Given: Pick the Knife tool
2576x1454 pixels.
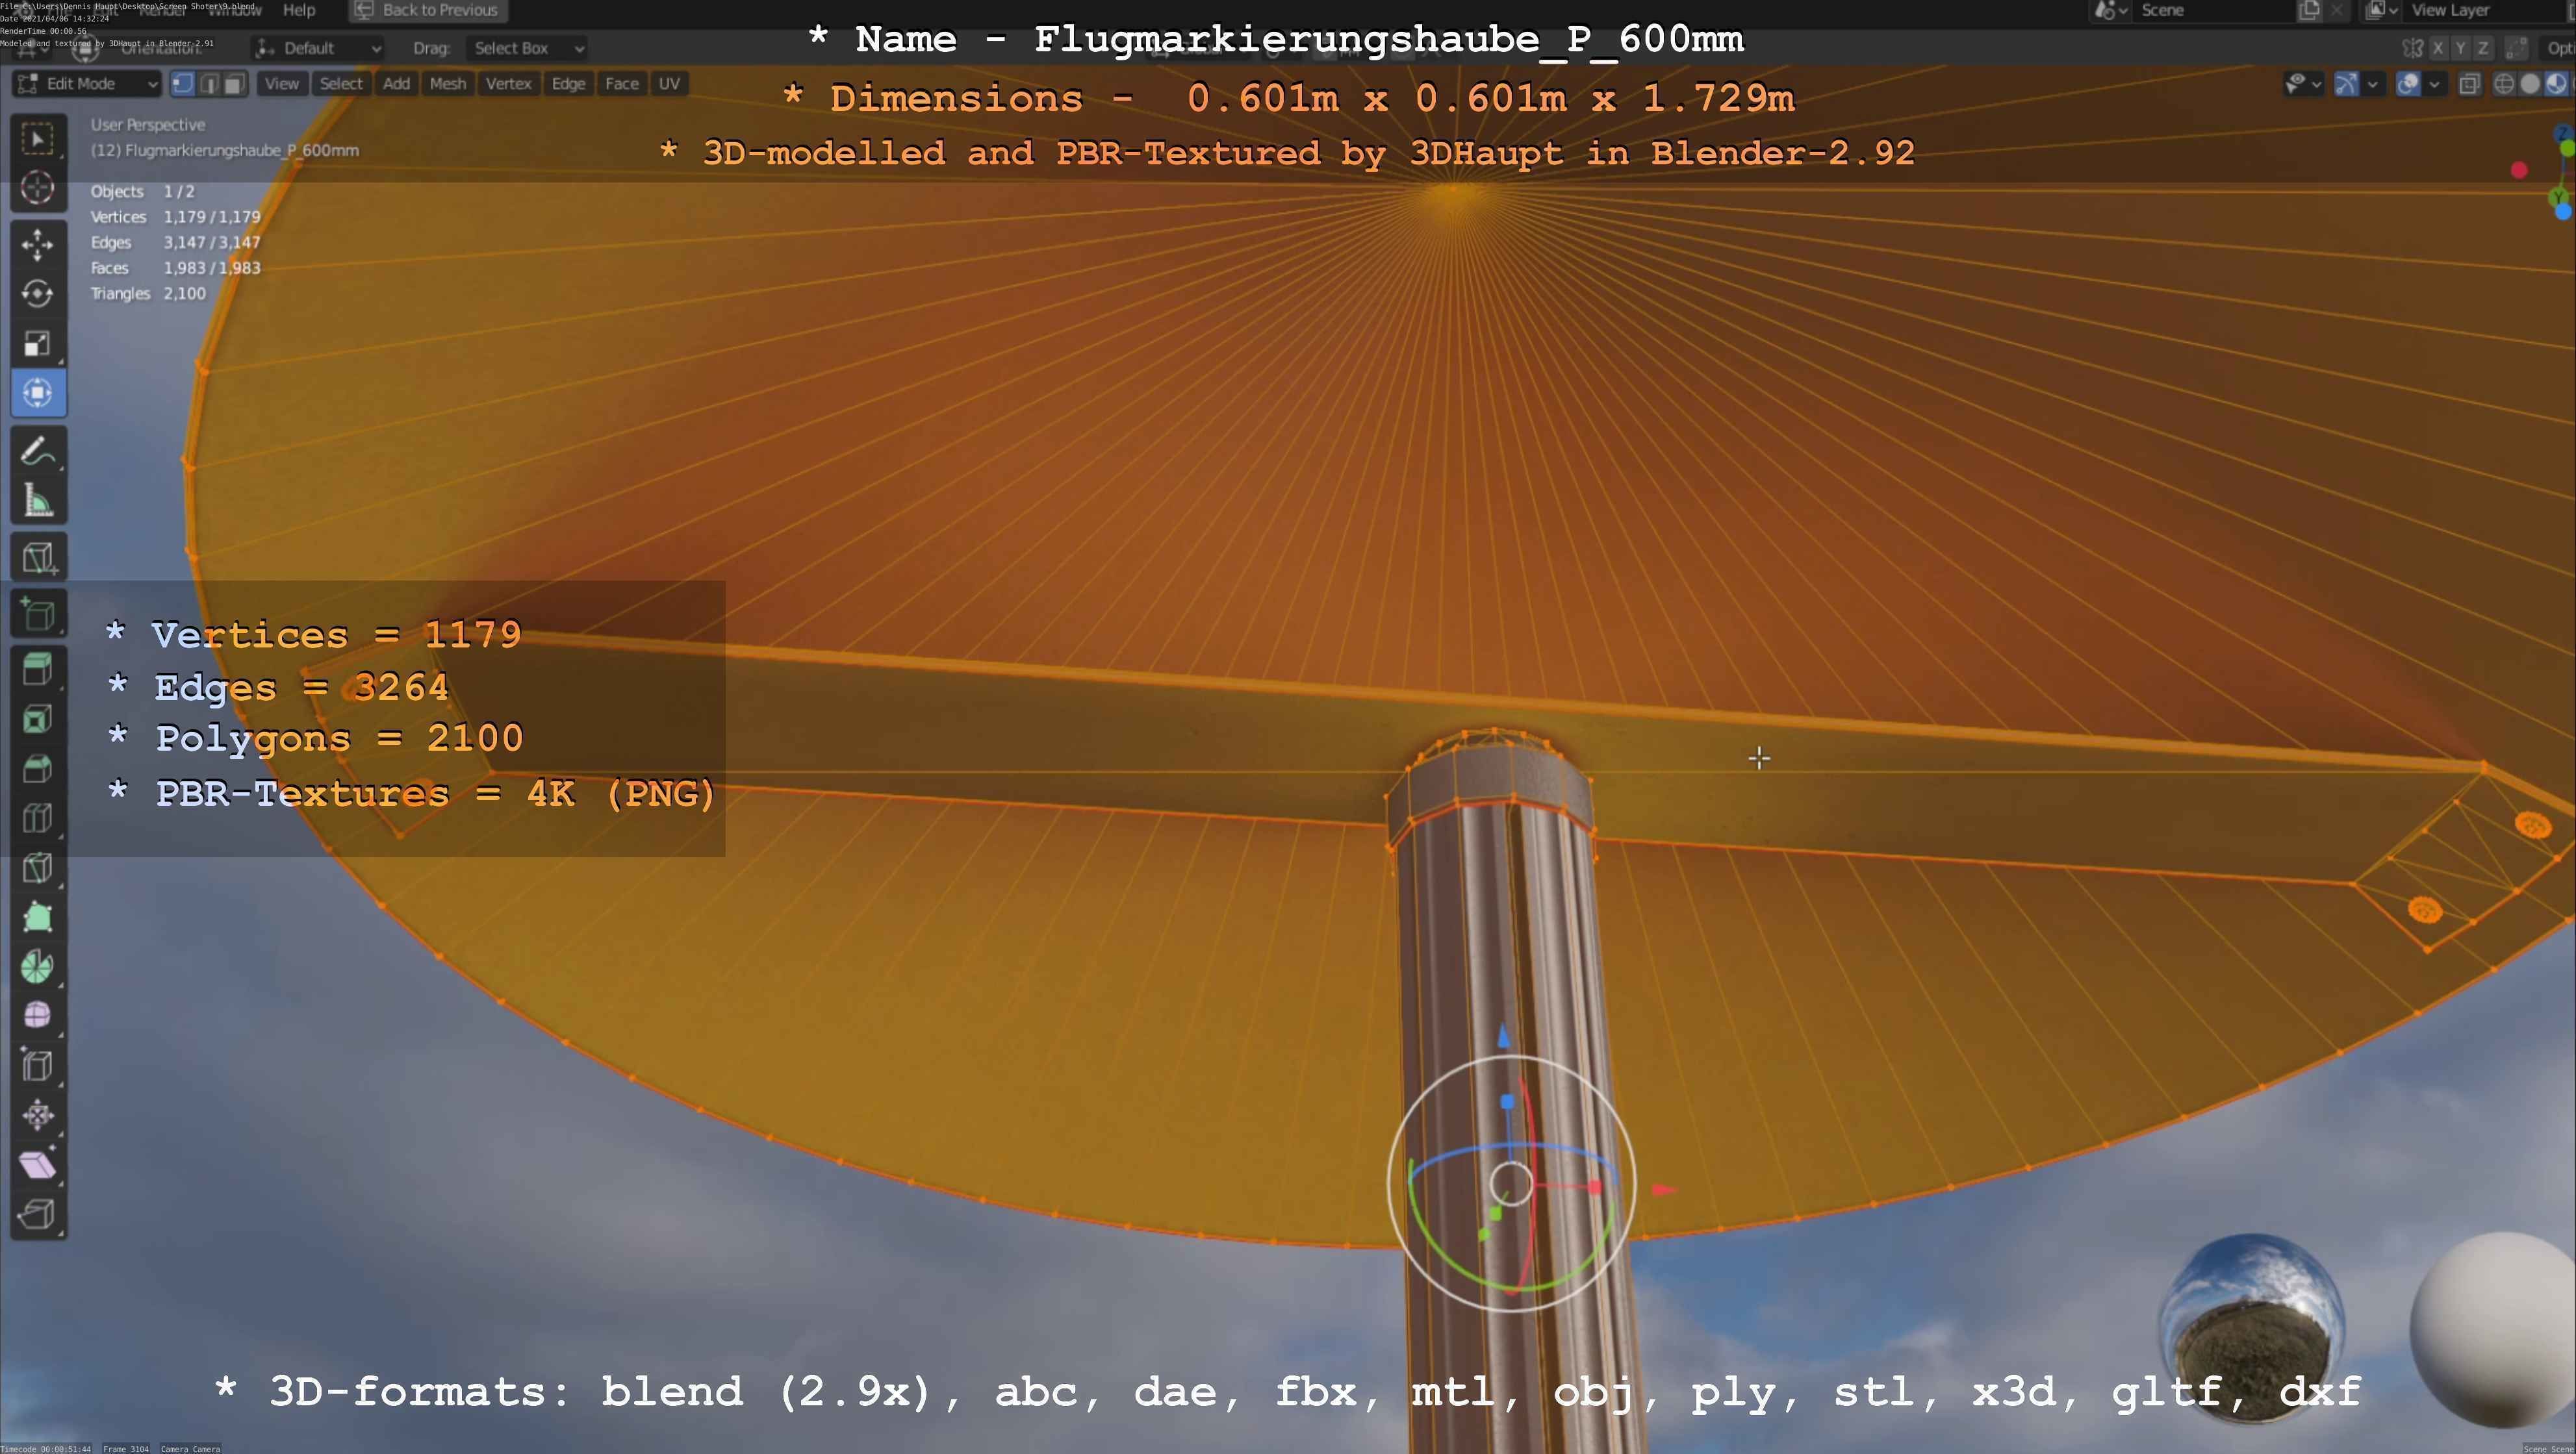Looking at the screenshot, I should tap(38, 868).
